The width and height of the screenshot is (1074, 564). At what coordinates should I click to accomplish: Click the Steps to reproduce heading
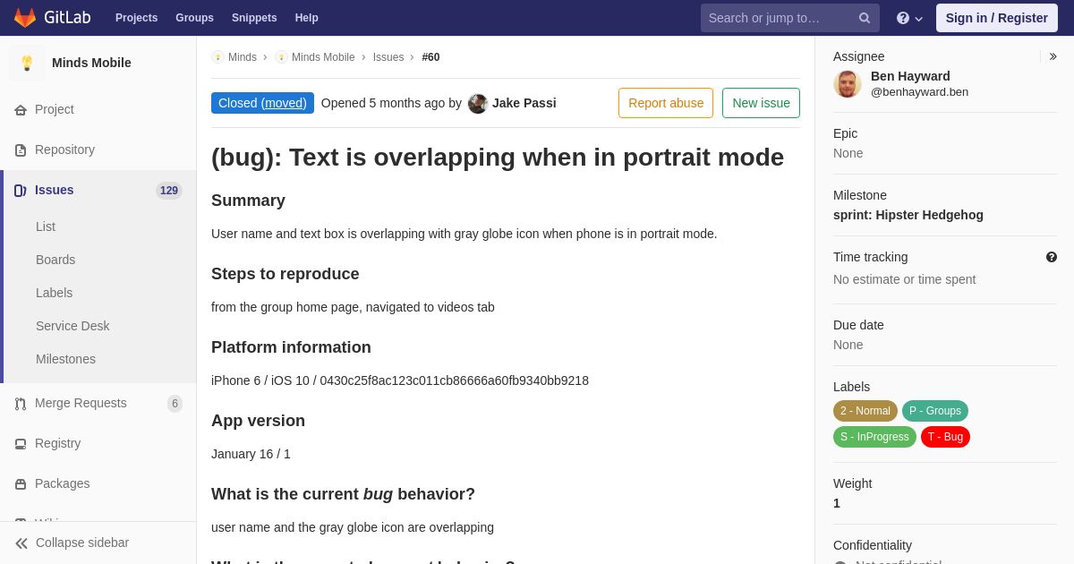pyautogui.click(x=285, y=274)
